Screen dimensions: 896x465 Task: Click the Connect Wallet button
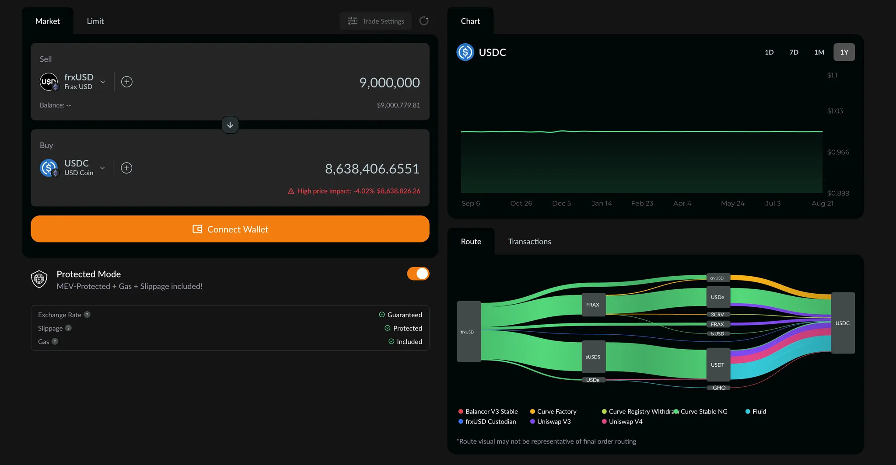tap(230, 229)
